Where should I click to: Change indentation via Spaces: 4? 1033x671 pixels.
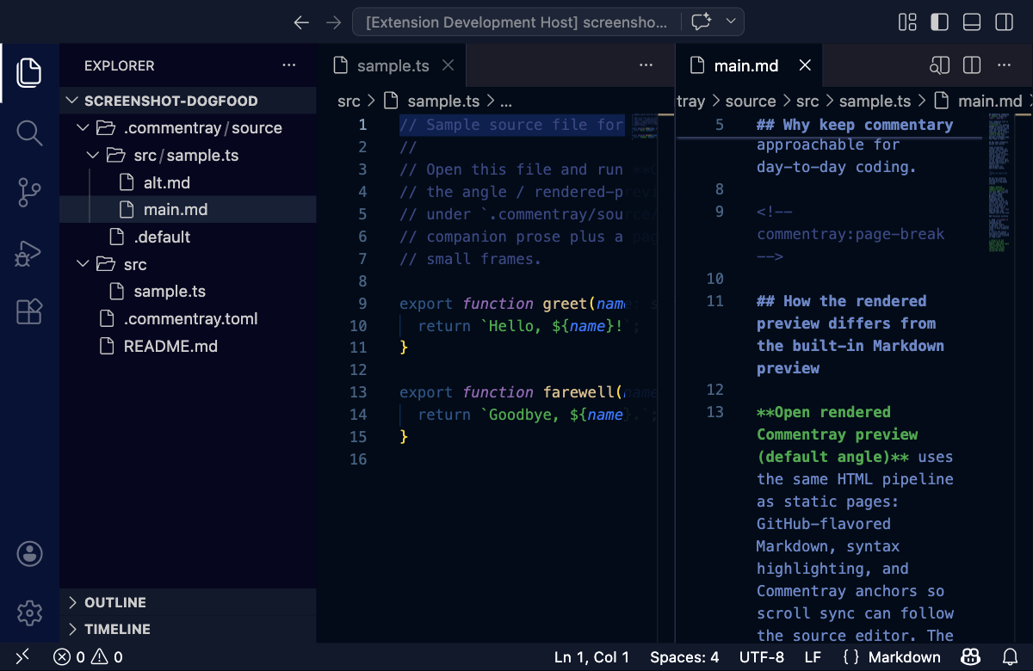(x=684, y=657)
